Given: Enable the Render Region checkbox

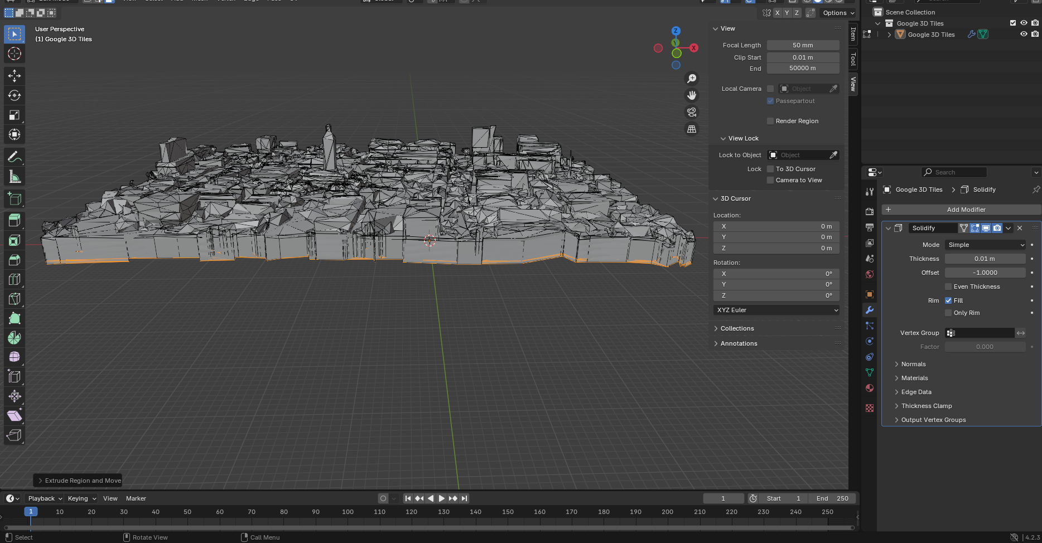Looking at the screenshot, I should click(x=770, y=121).
